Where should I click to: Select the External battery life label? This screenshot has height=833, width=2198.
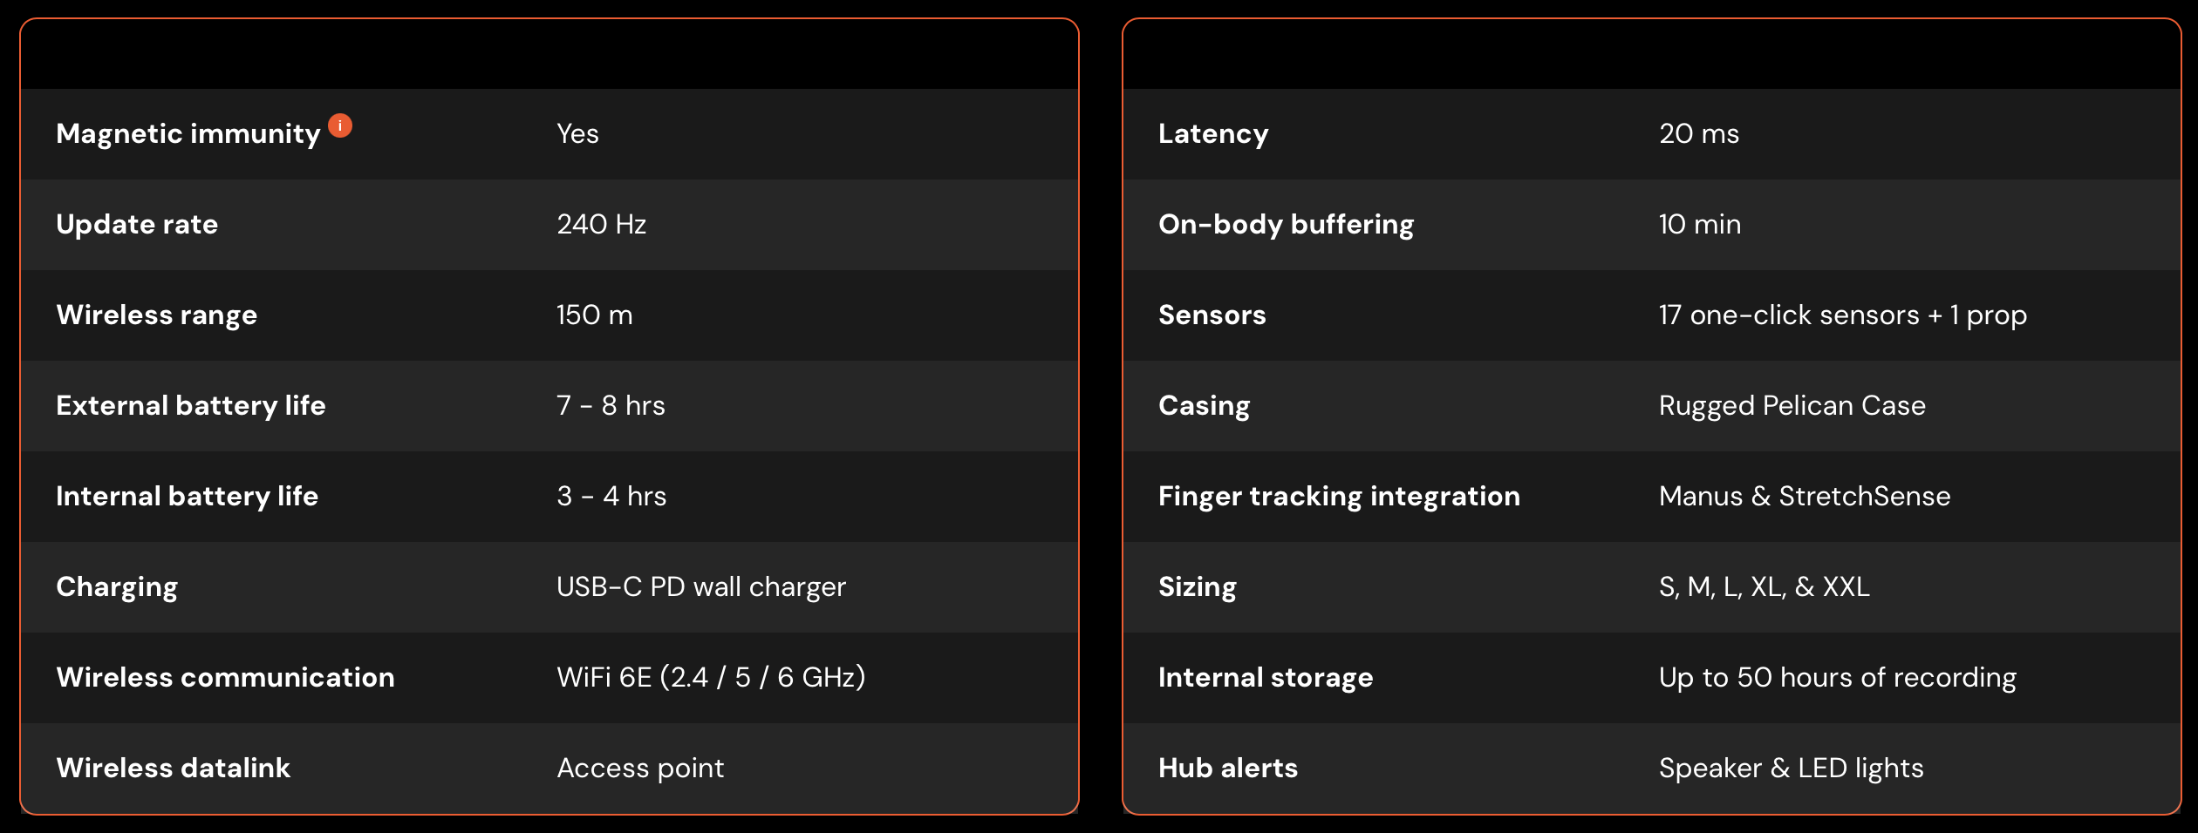[x=191, y=406]
